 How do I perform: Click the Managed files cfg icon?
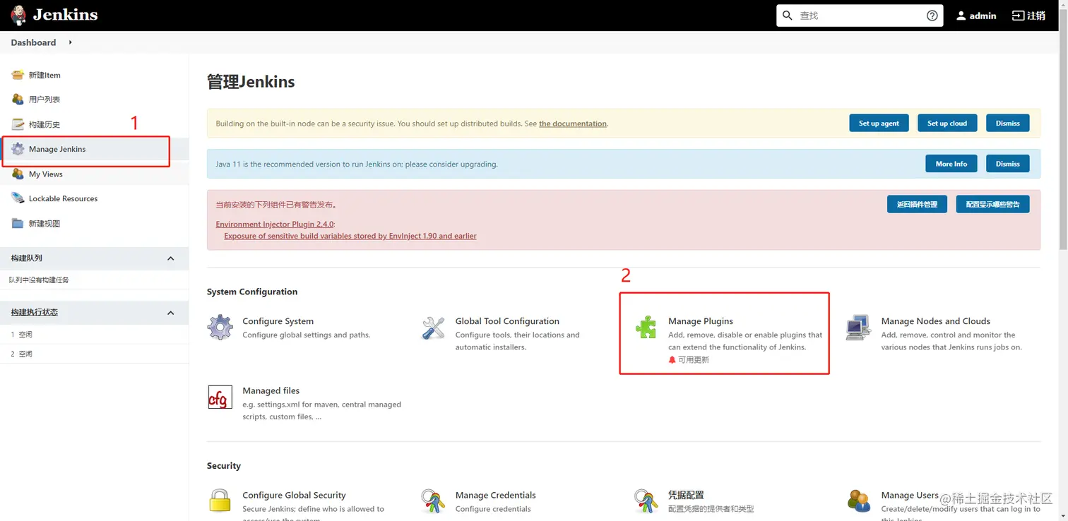(x=220, y=397)
